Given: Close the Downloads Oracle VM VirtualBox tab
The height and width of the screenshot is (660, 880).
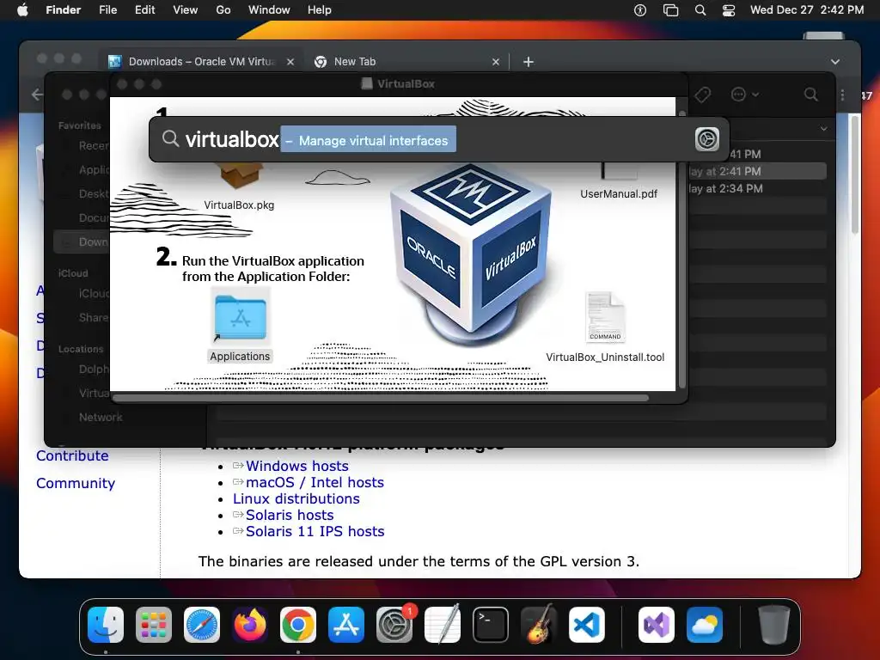Looking at the screenshot, I should pyautogui.click(x=290, y=62).
